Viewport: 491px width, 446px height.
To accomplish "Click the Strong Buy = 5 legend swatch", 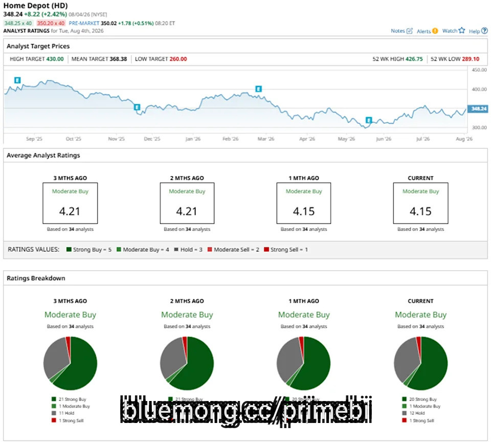I will point(69,250).
